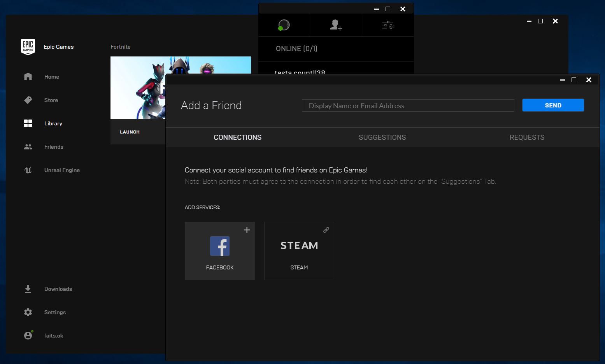Switch to the Connections tab

238,137
